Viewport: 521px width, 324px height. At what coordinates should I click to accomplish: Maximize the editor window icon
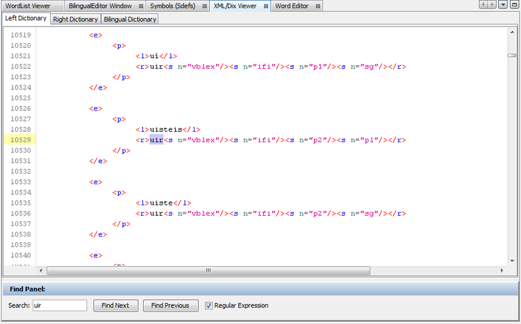[x=513, y=5]
